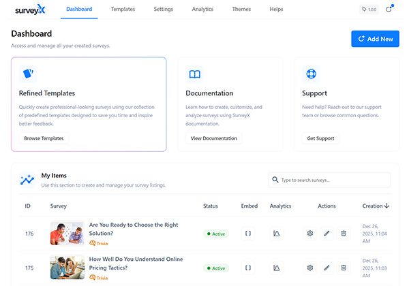Open thumbnail of survey 175
Viewport: 409px width, 286px height.
(67, 268)
